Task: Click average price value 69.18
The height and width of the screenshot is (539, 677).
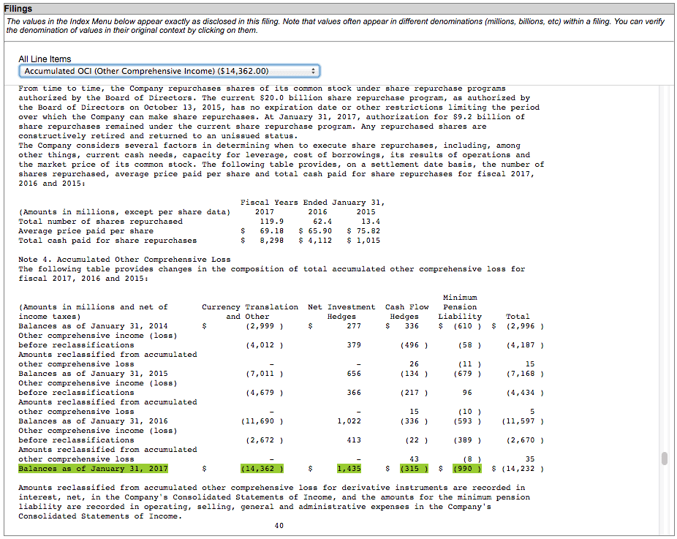Action: click(271, 231)
